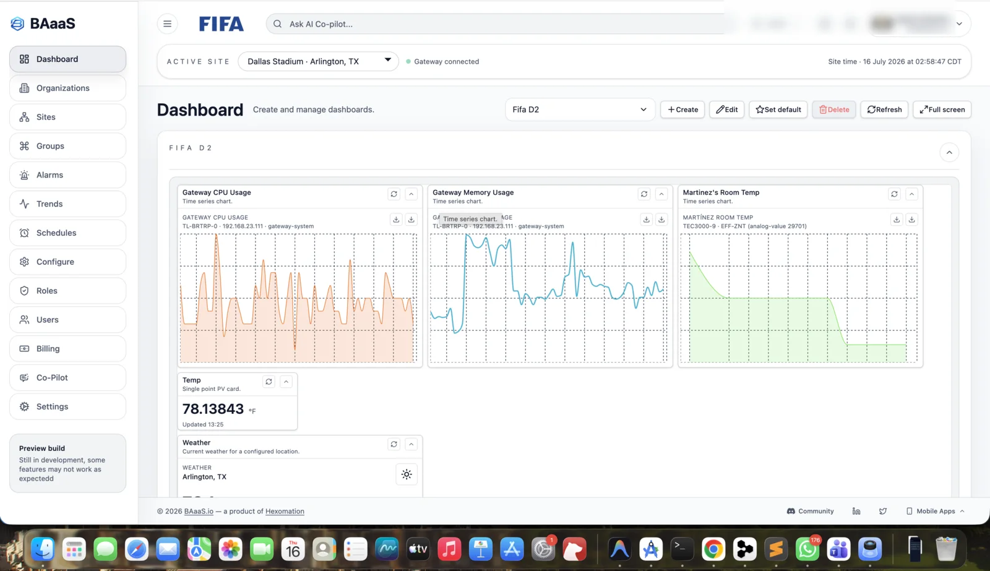This screenshot has height=571, width=990.
Task: Click the Gateway connected status text
Action: coord(446,62)
